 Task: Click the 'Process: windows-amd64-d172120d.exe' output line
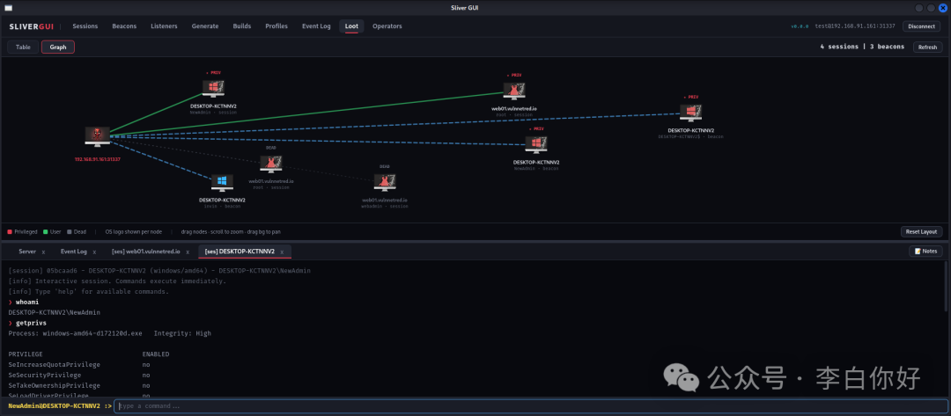[110, 333]
